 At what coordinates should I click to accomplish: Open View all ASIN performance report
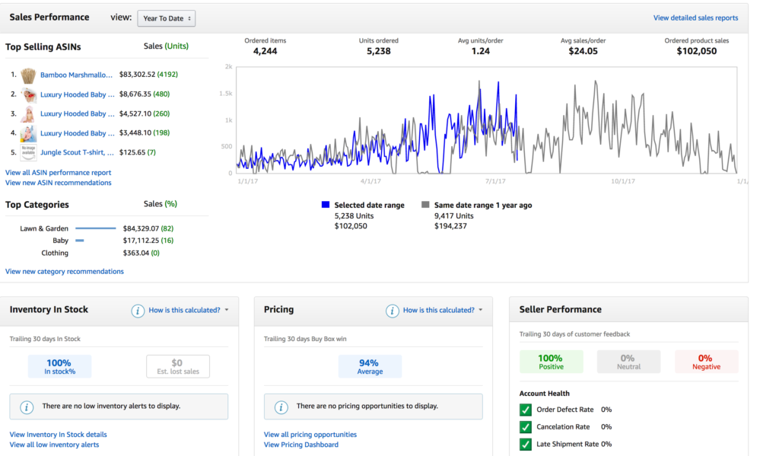(x=58, y=173)
